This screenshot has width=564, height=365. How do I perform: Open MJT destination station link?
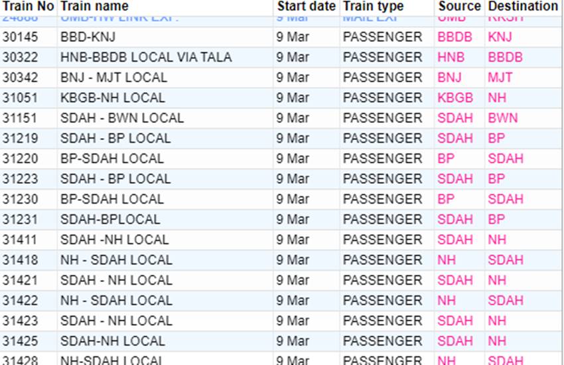point(500,78)
